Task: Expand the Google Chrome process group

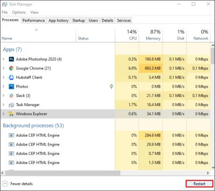Action: click(x=3, y=68)
